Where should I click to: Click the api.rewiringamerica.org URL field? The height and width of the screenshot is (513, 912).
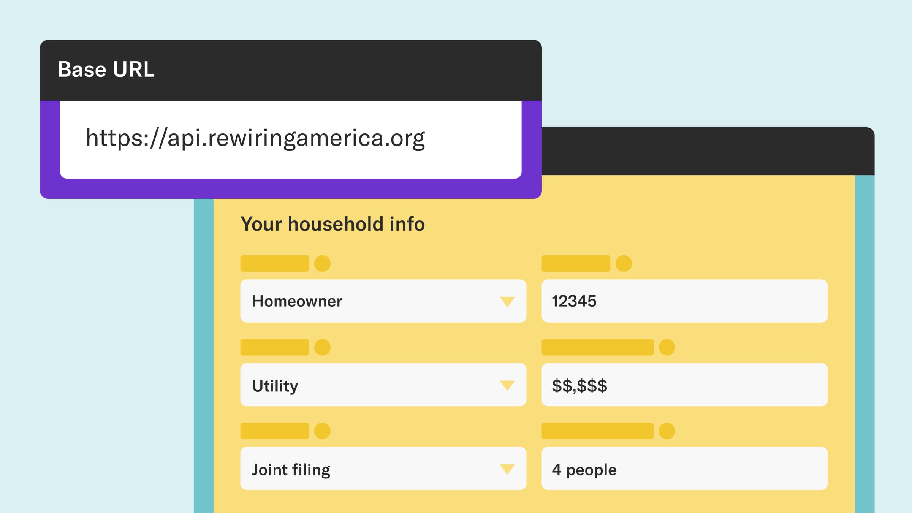click(290, 139)
